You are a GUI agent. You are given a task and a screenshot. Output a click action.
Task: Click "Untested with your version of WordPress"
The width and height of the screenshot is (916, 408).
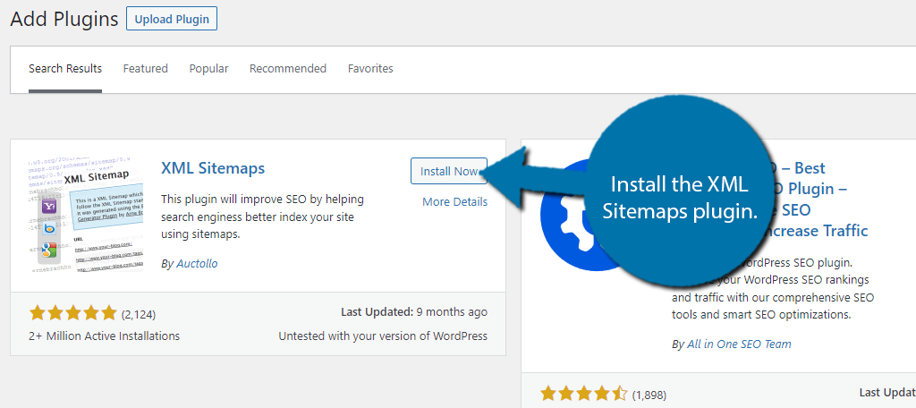click(383, 336)
